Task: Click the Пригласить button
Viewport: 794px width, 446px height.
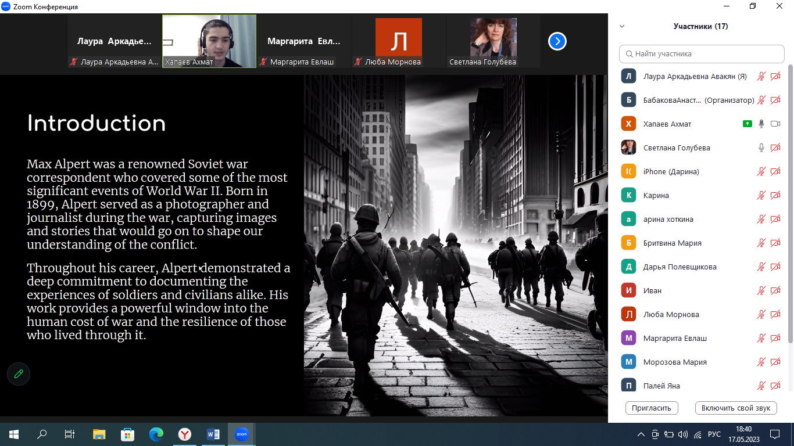Action: [652, 408]
